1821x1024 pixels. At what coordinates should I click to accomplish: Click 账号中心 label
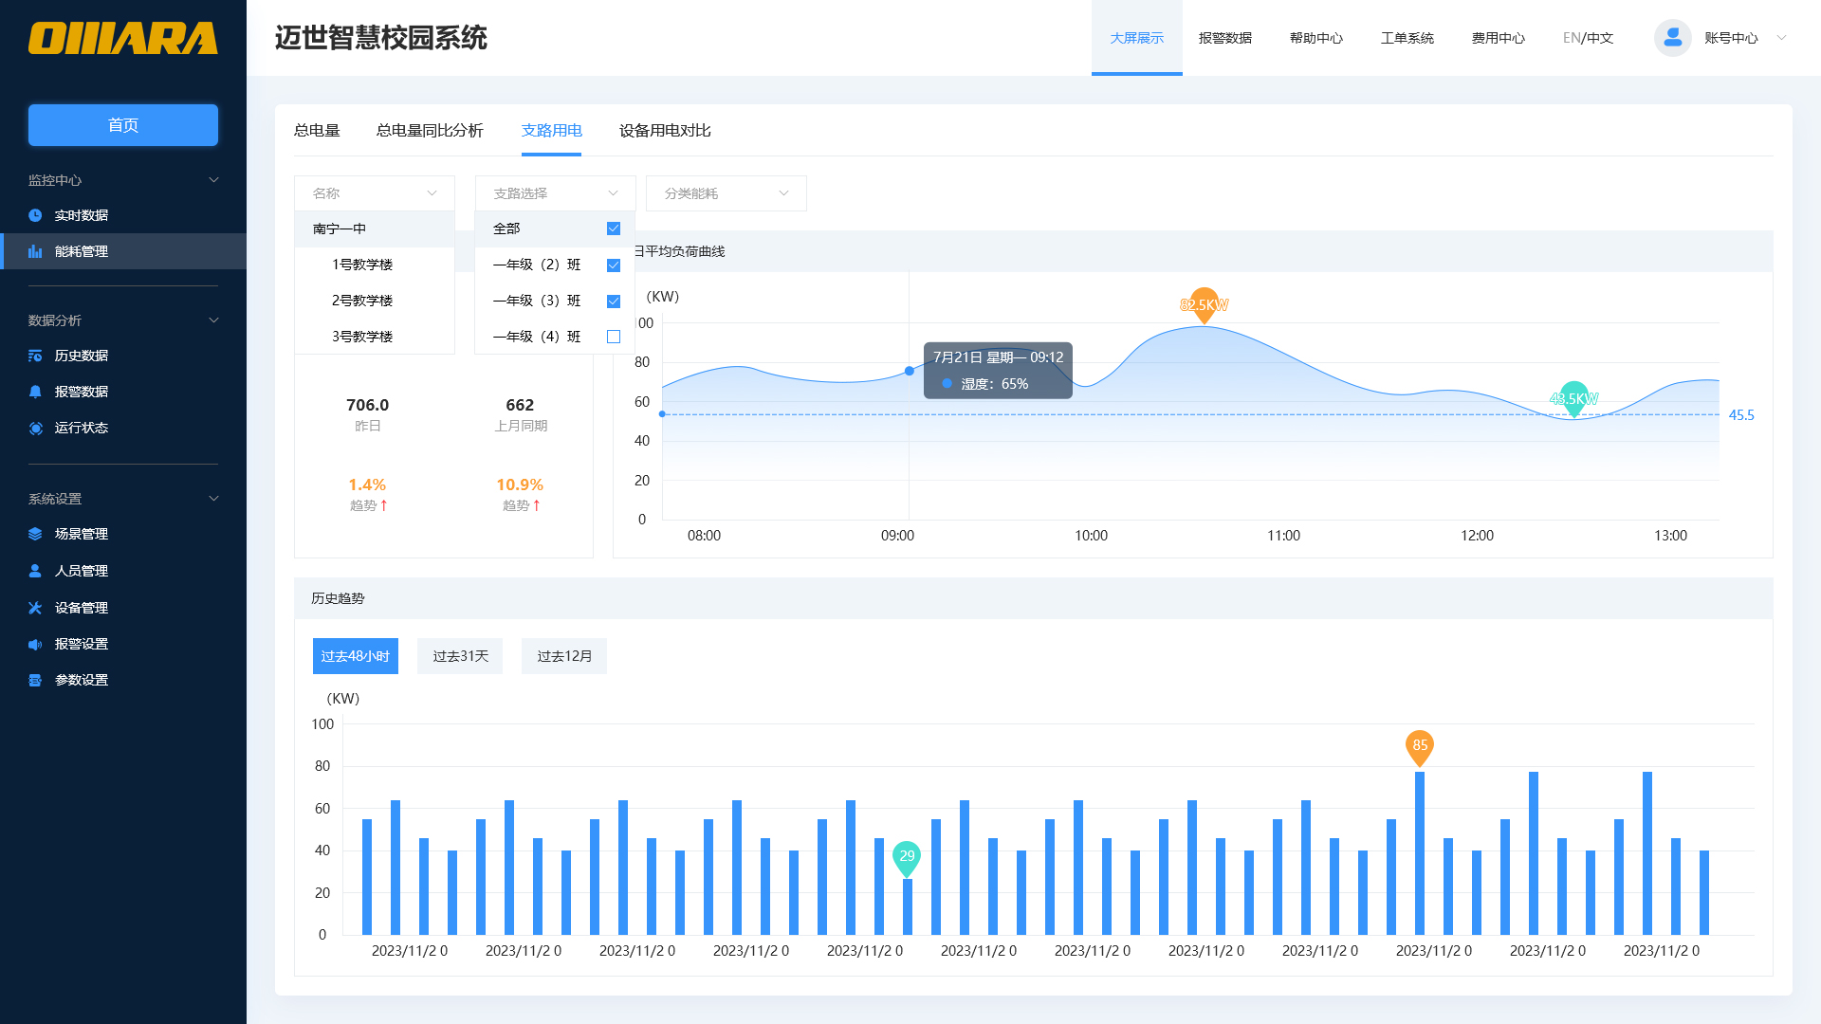(x=1731, y=38)
